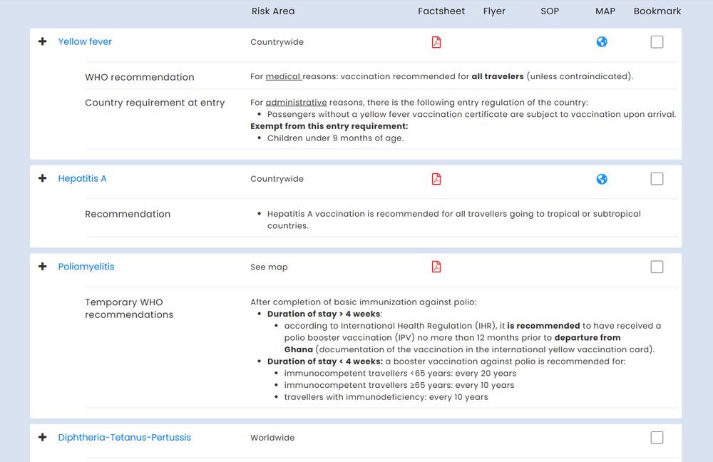The image size is (713, 462).
Task: Click 'See map' in the Poliomyelitis row
Action: pos(269,267)
